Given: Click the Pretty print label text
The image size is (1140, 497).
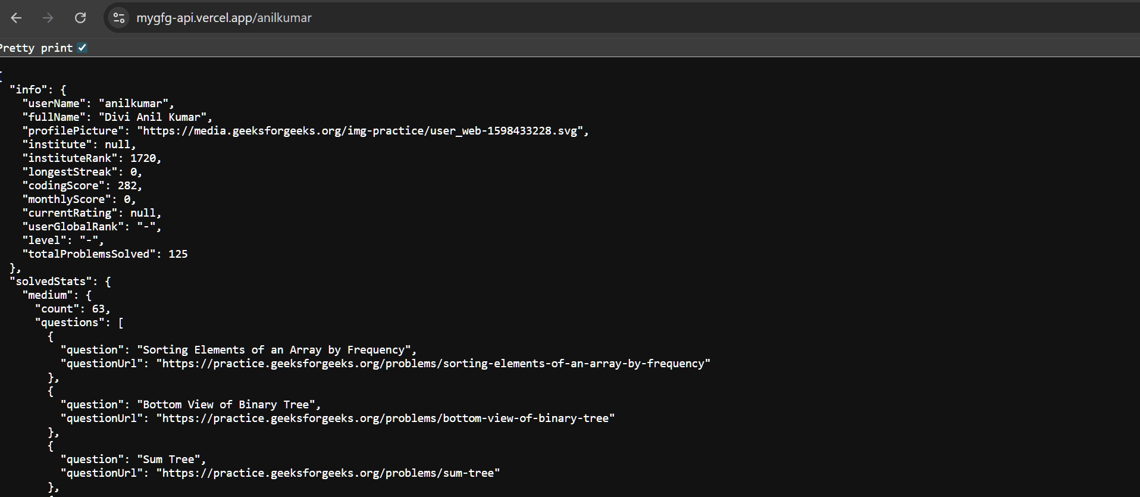Looking at the screenshot, I should 36,48.
